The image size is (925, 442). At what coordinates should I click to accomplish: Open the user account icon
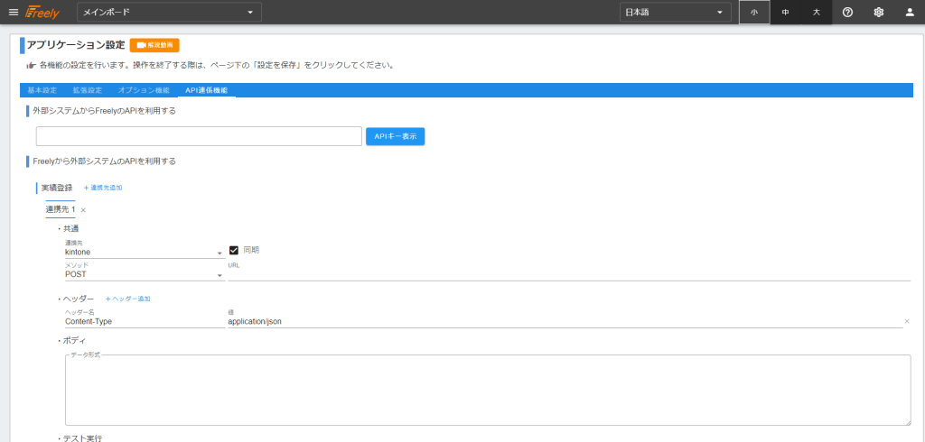(x=909, y=12)
